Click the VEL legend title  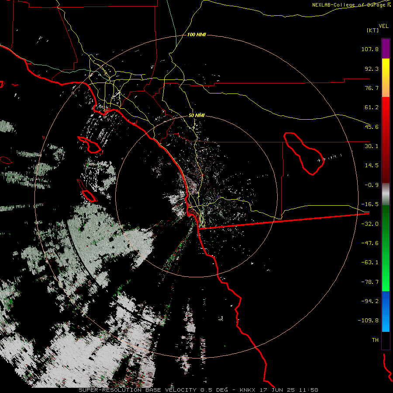[383, 26]
